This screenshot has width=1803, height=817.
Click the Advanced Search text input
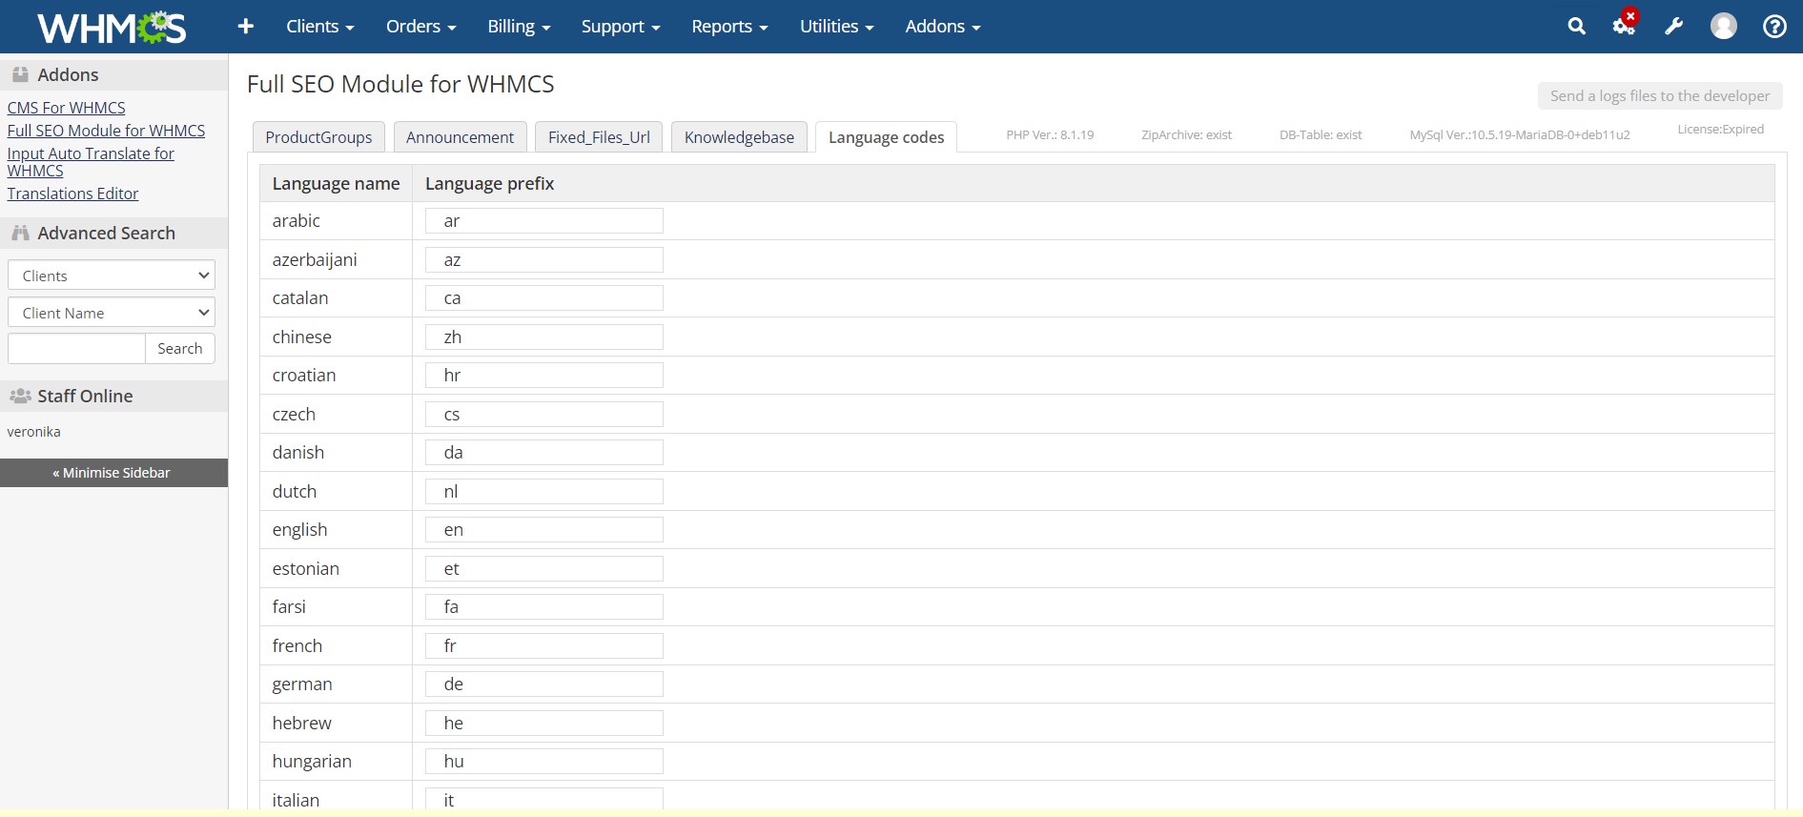(x=76, y=349)
